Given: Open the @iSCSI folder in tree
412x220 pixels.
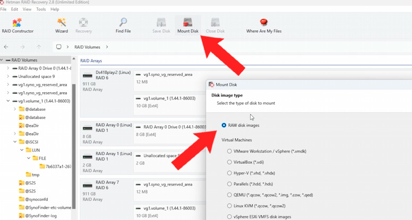Looking at the screenshot, I should point(29,142).
